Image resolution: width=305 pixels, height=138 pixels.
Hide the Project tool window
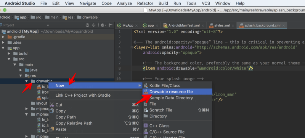pyautogui.click(x=111, y=25)
